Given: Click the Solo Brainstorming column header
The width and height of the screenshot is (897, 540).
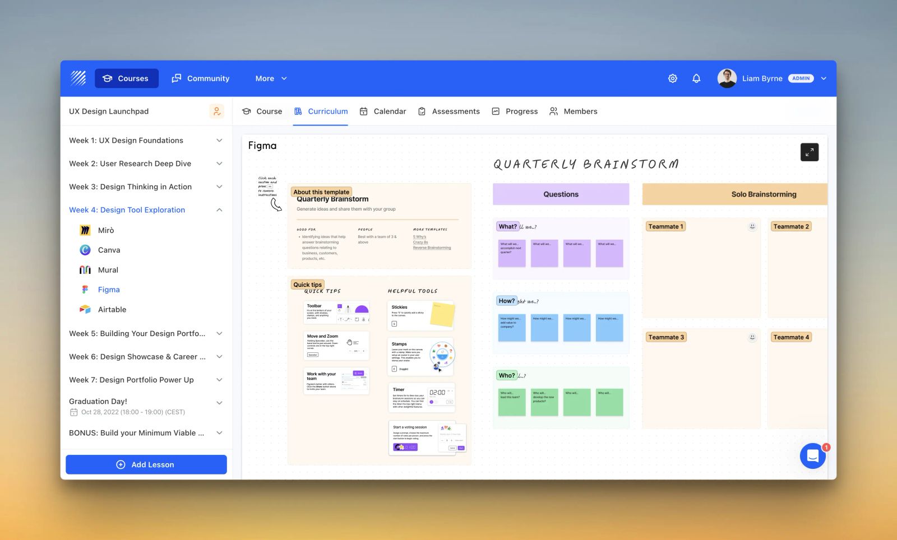Looking at the screenshot, I should pos(735,194).
